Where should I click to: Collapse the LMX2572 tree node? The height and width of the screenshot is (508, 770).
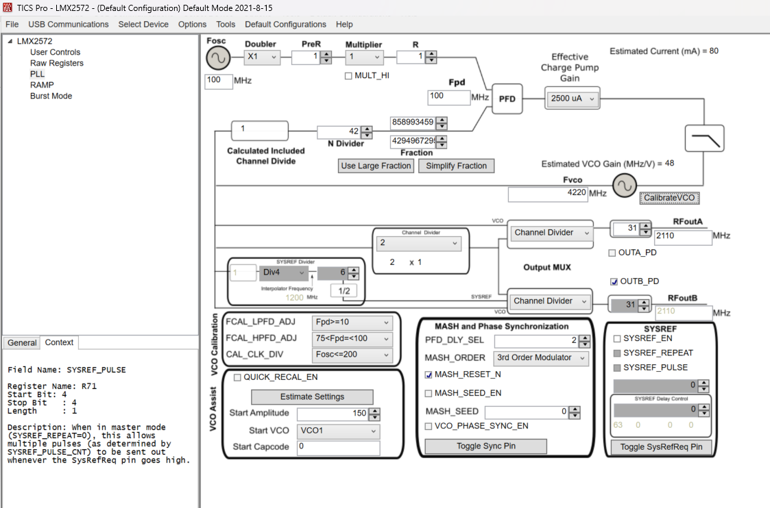click(10, 41)
